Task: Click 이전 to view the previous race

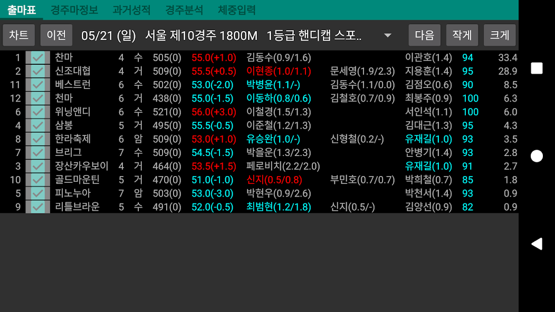Action: pyautogui.click(x=55, y=35)
